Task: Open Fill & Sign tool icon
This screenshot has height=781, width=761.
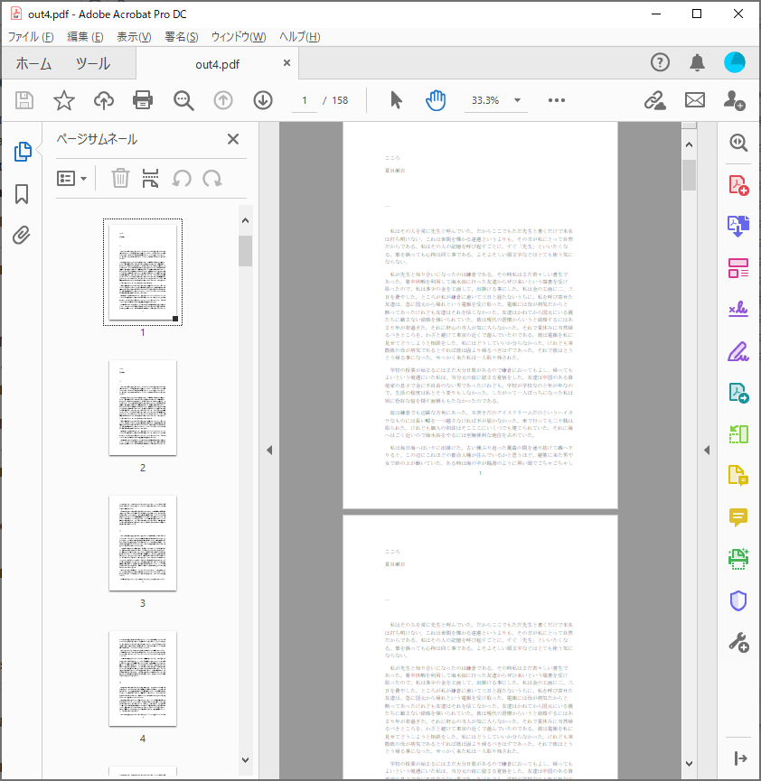Action: [738, 310]
